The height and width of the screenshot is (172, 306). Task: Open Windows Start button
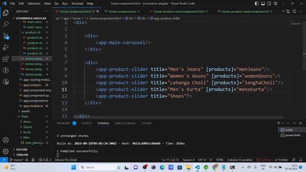(x=74, y=167)
